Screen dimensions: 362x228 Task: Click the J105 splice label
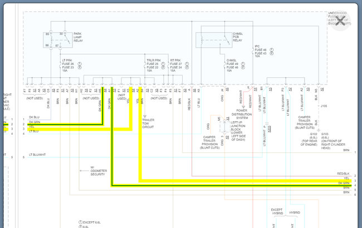point(324,106)
